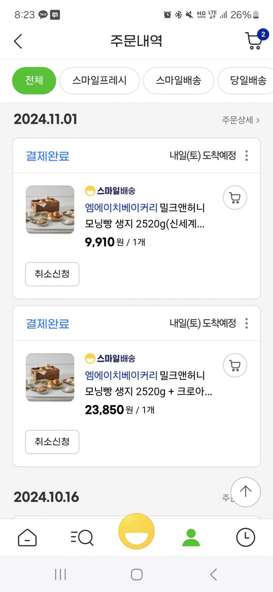Expand 주문상세 for the 2024.11.01 order
The height and width of the screenshot is (592, 273).
pyautogui.click(x=240, y=120)
